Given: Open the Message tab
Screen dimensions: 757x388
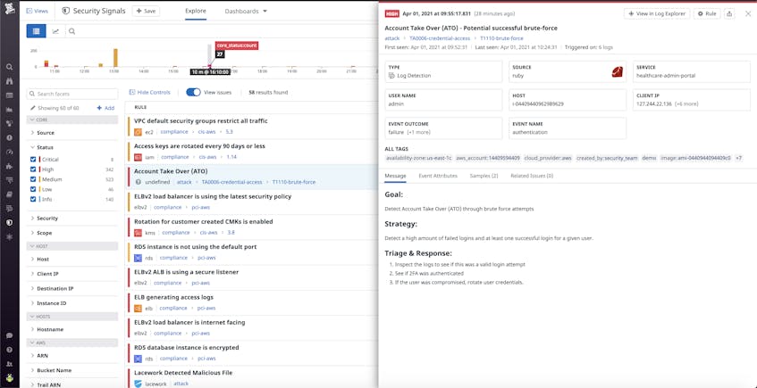Looking at the screenshot, I should point(395,176).
